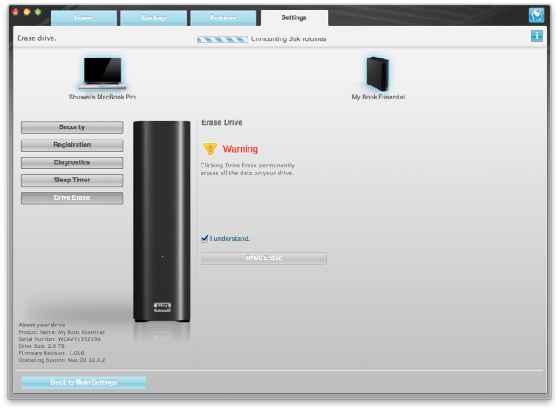Go Back to Main Settings
Viewport: 558px width, 410px height.
click(84, 382)
